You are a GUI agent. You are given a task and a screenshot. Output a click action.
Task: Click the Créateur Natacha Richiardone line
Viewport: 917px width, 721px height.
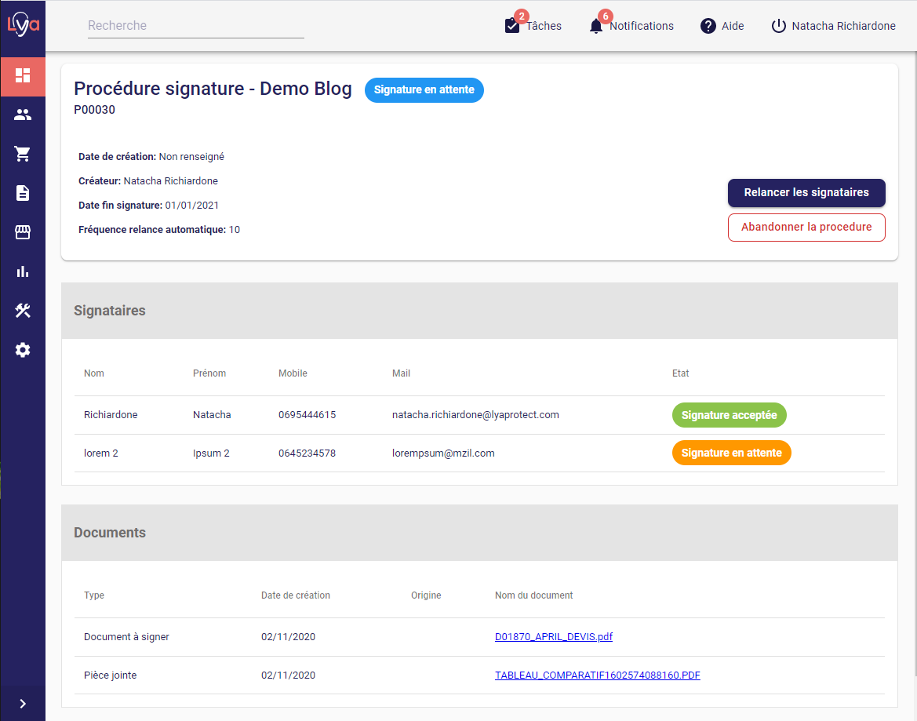coord(148,181)
